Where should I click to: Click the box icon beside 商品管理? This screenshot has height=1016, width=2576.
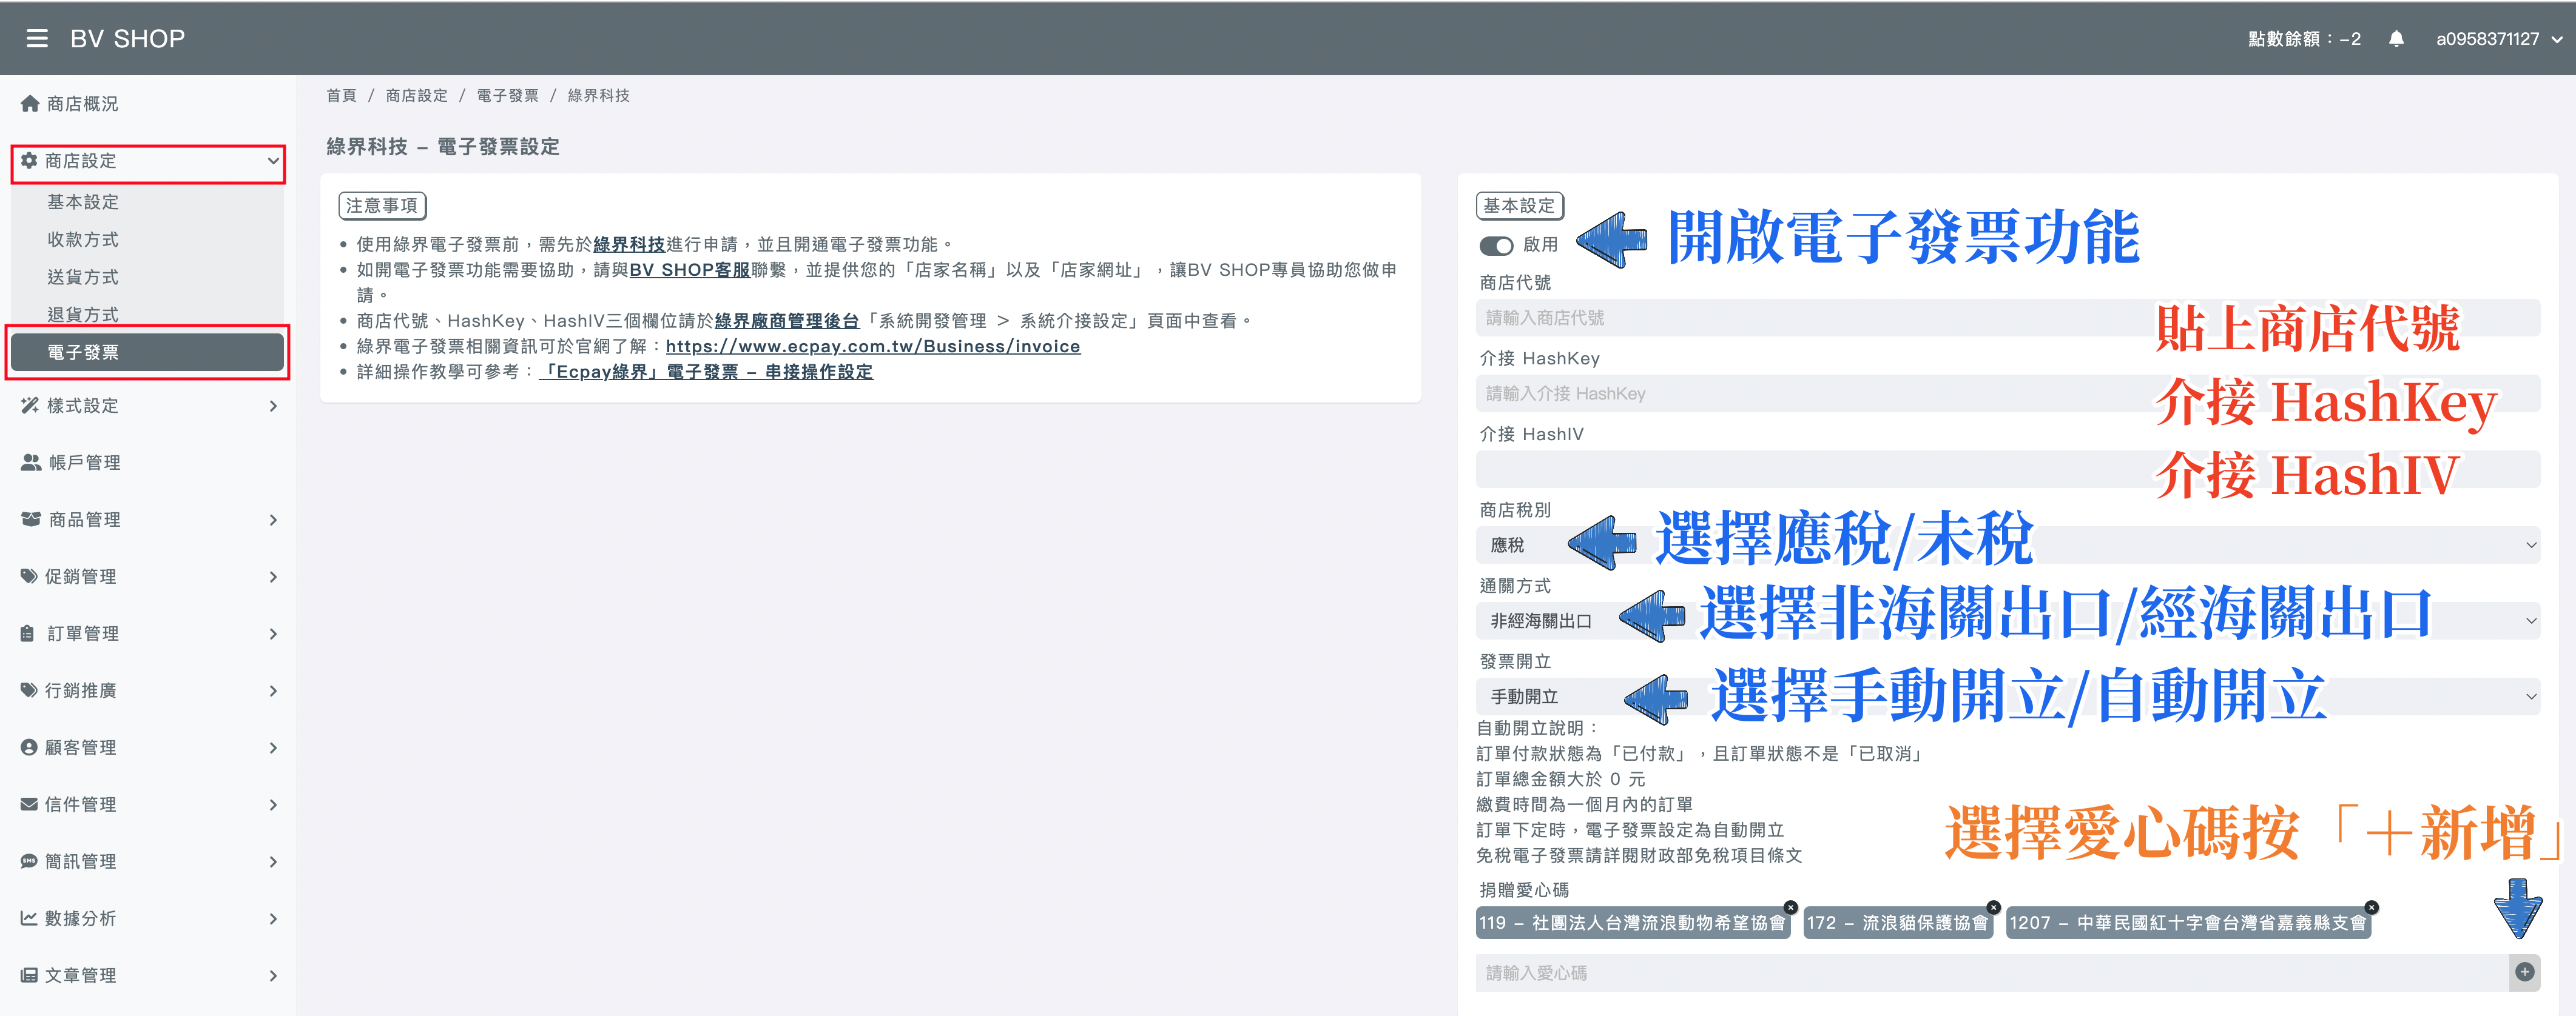pyautogui.click(x=31, y=520)
